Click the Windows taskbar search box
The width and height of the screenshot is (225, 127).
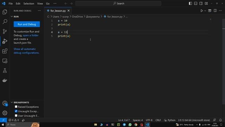click(x=22, y=125)
